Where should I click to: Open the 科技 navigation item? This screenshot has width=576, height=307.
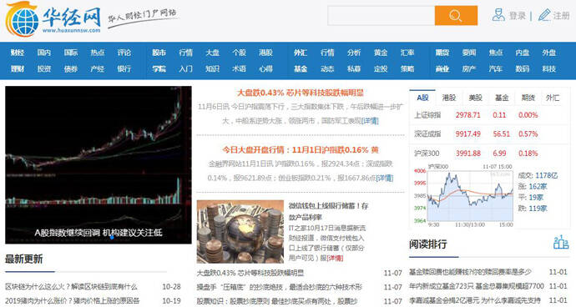click(x=549, y=68)
